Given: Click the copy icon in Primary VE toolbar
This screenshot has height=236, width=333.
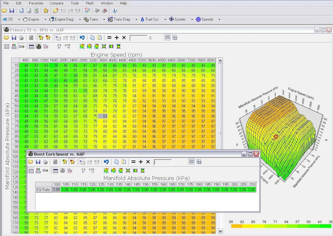Looking at the screenshot, I should 92,38.
